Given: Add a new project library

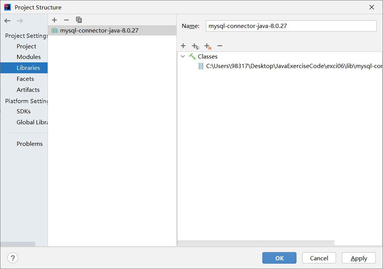Looking at the screenshot, I should 54,20.
